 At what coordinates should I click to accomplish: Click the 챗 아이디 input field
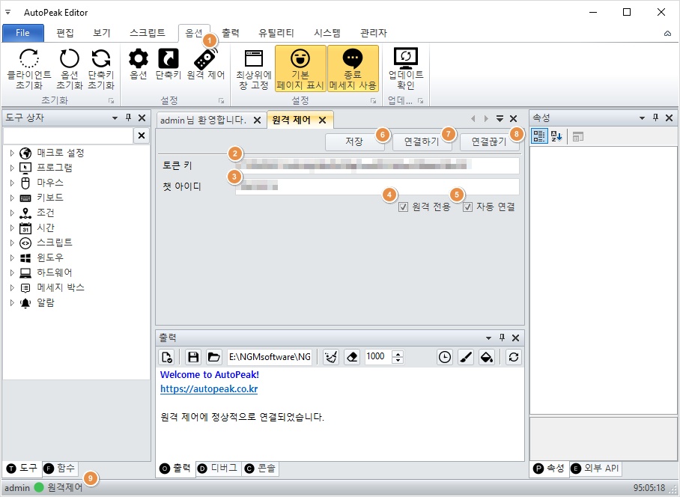click(377, 187)
